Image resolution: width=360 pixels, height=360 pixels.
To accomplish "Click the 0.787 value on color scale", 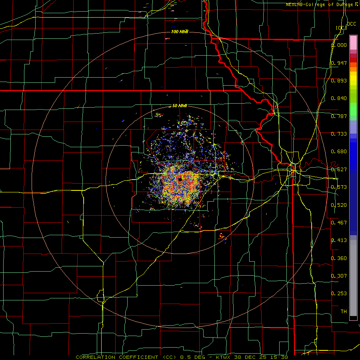I will click(x=339, y=116).
